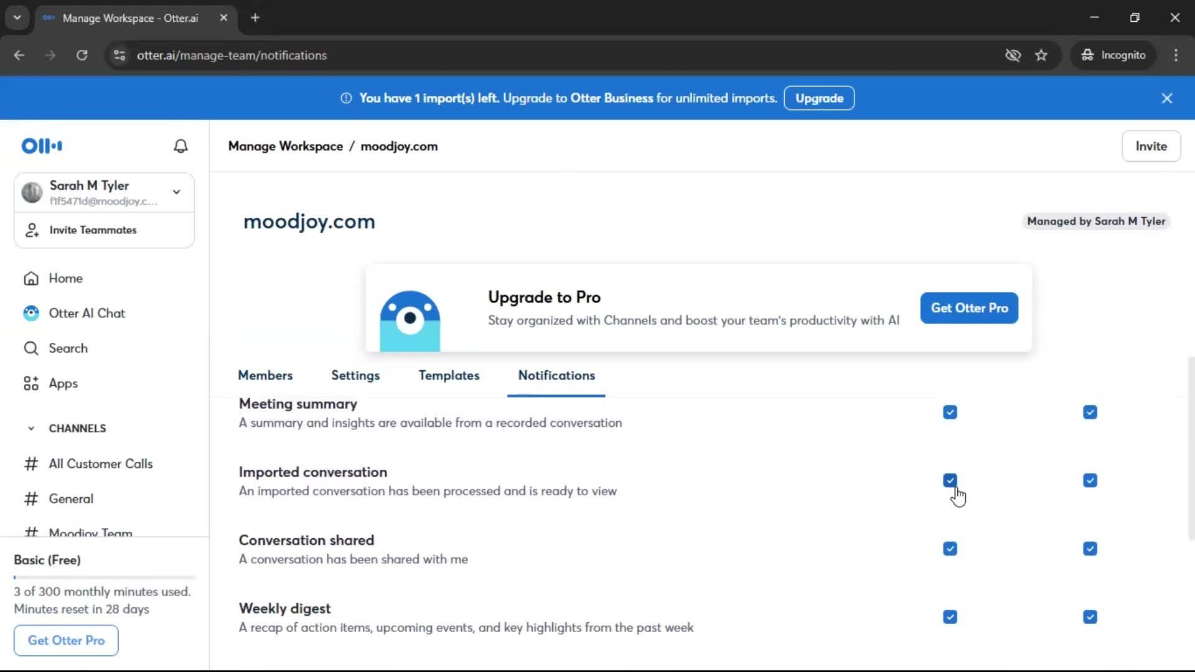Dismiss the import upgrade banner
Image resolution: width=1195 pixels, height=672 pixels.
pyautogui.click(x=1167, y=98)
